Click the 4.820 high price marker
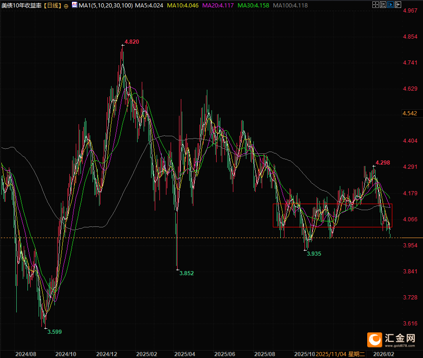The width and height of the screenshot is (423, 358). (x=132, y=42)
